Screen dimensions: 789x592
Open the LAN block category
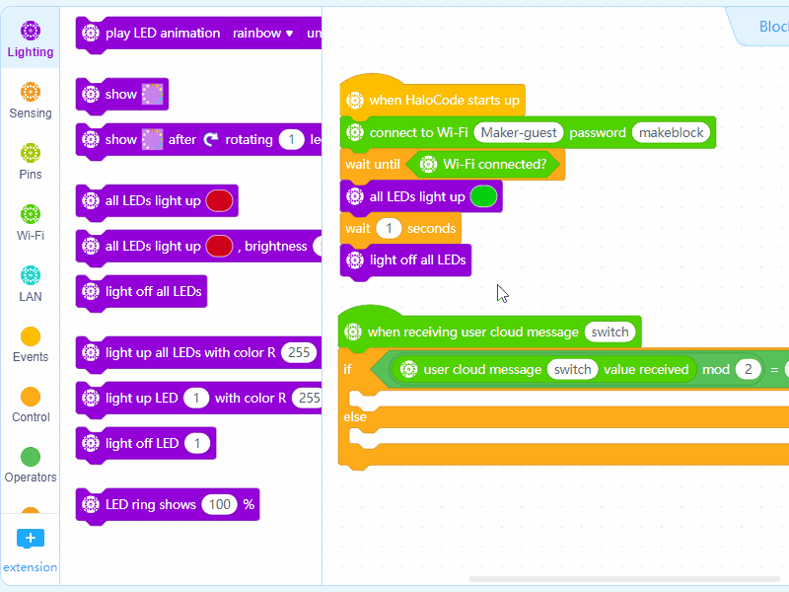pyautogui.click(x=31, y=284)
